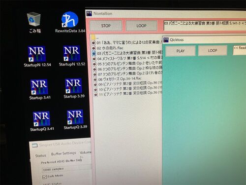Select track 11 ピアノ・ソナタ 第2番

tap(131, 93)
